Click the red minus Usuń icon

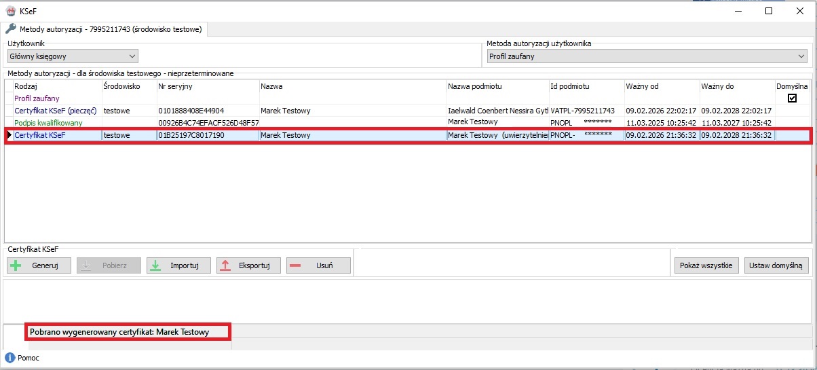[295, 265]
